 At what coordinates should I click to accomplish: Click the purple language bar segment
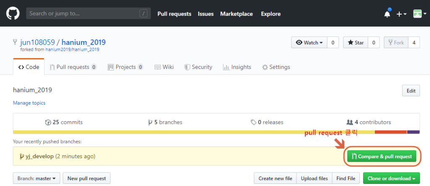pos(413,132)
